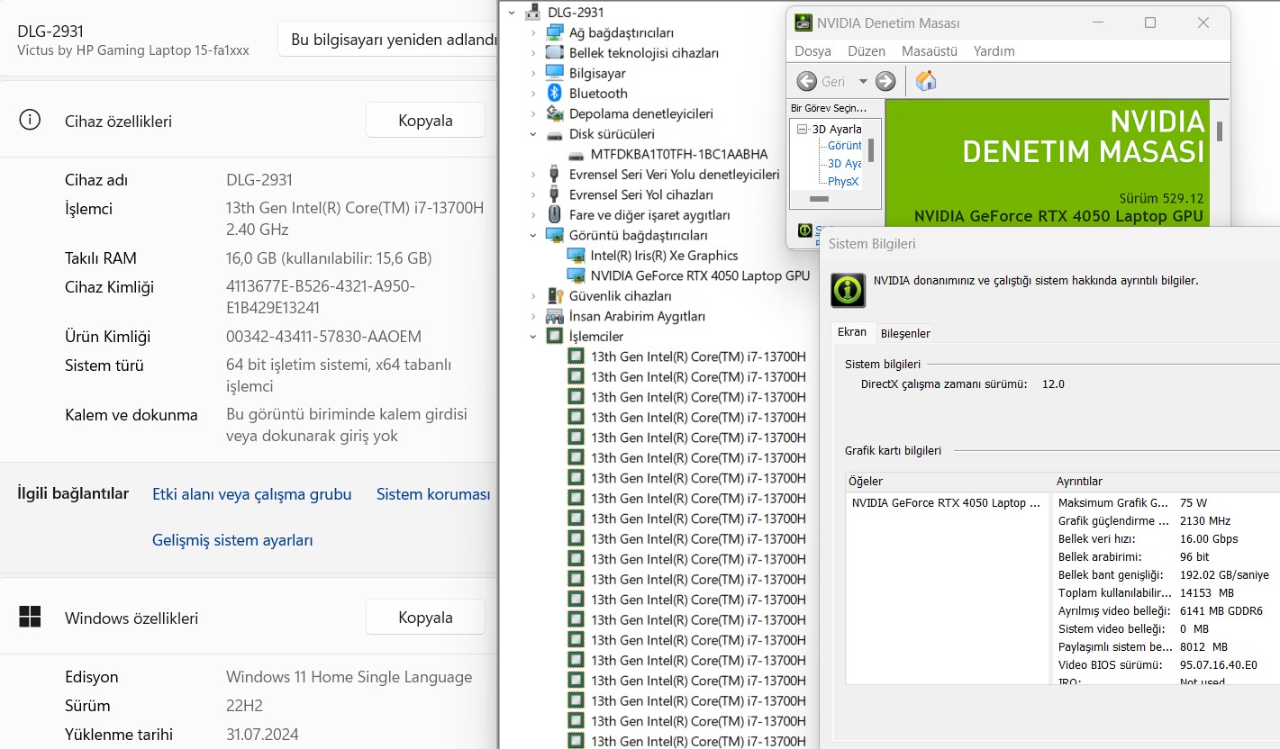Collapse the Görüntü bağdaştırıcıları node
This screenshot has height=749, width=1280.
coord(533,235)
